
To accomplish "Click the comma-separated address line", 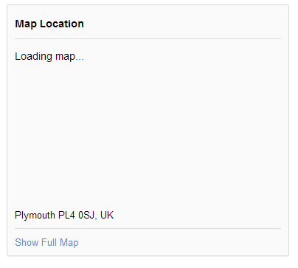I will [x=64, y=216].
